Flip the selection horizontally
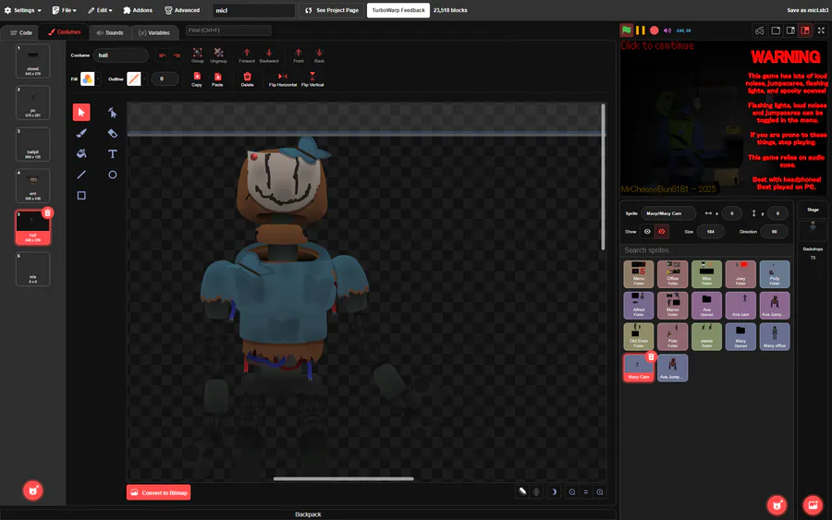The image size is (832, 520). [x=283, y=79]
